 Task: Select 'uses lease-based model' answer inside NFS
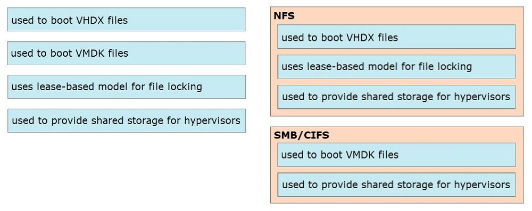click(396, 67)
